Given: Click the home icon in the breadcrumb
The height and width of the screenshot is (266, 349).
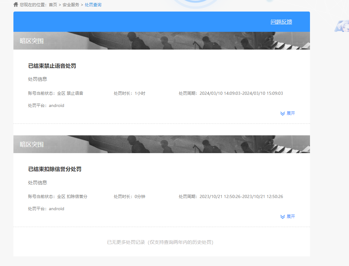Looking at the screenshot, I should [16, 4].
